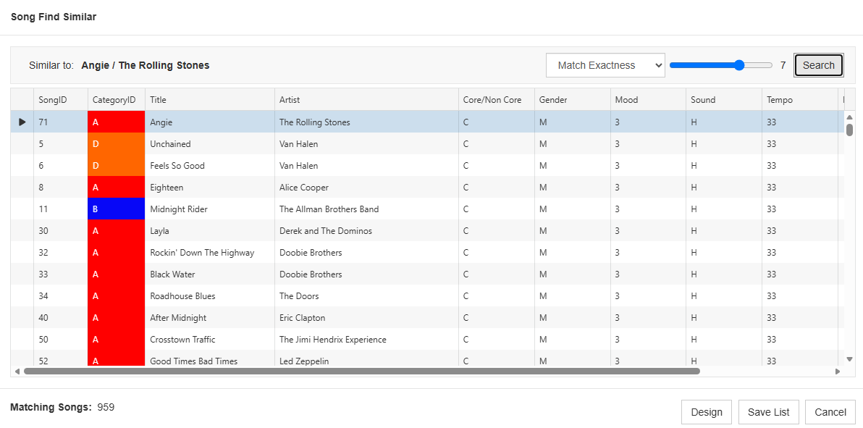Sort by the Sound column header
The height and width of the screenshot is (428, 863).
(x=724, y=100)
